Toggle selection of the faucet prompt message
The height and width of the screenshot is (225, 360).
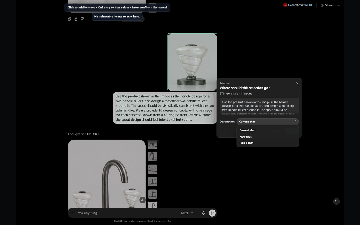(165, 108)
